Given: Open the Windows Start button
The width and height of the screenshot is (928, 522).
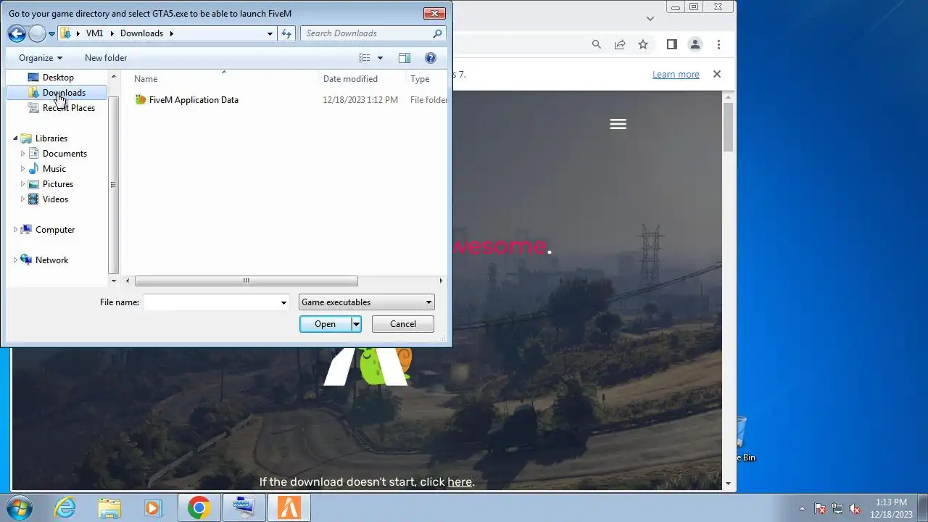Looking at the screenshot, I should pos(20,507).
